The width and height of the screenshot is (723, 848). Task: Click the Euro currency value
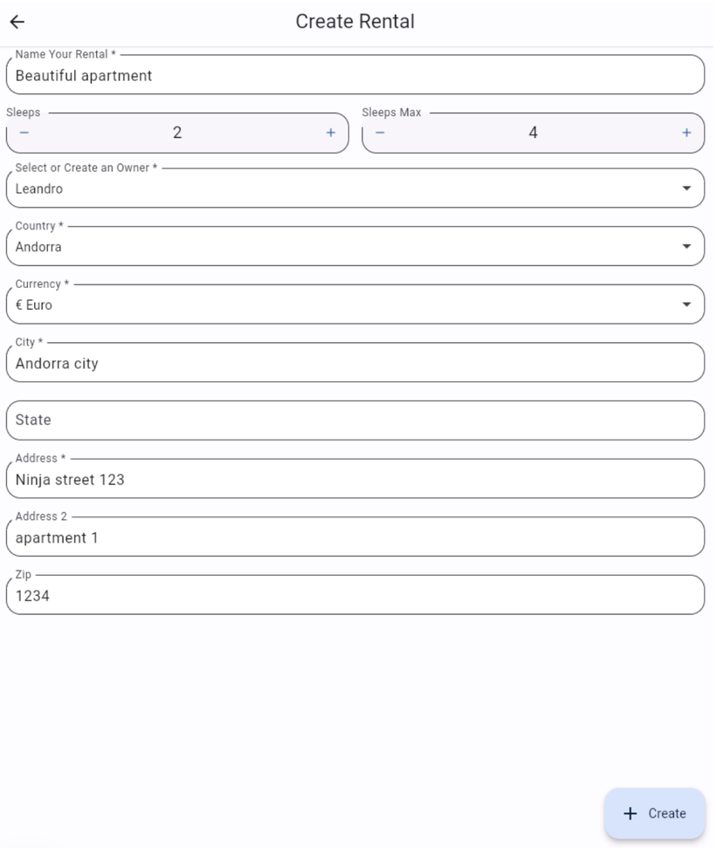tap(35, 305)
